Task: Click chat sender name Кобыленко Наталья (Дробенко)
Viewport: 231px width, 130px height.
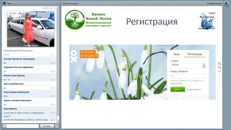Action: point(18,67)
